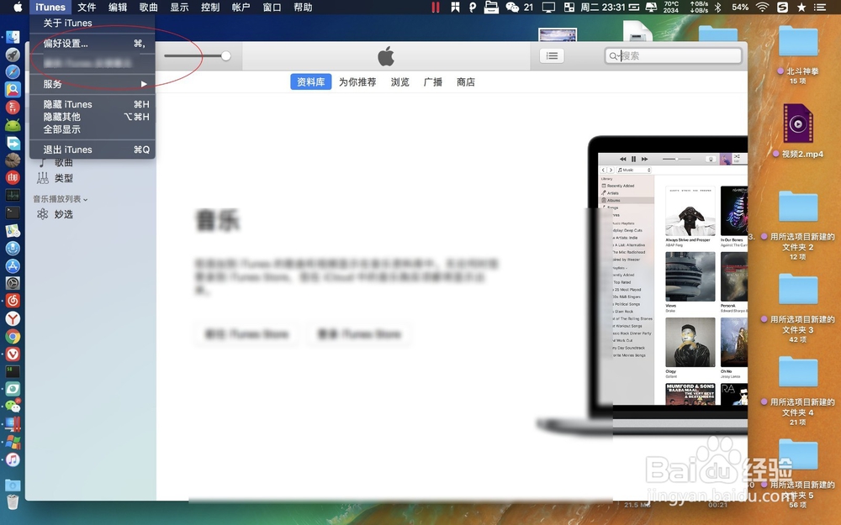
Task: Click the right blurred iTunes Store button
Action: 359,334
